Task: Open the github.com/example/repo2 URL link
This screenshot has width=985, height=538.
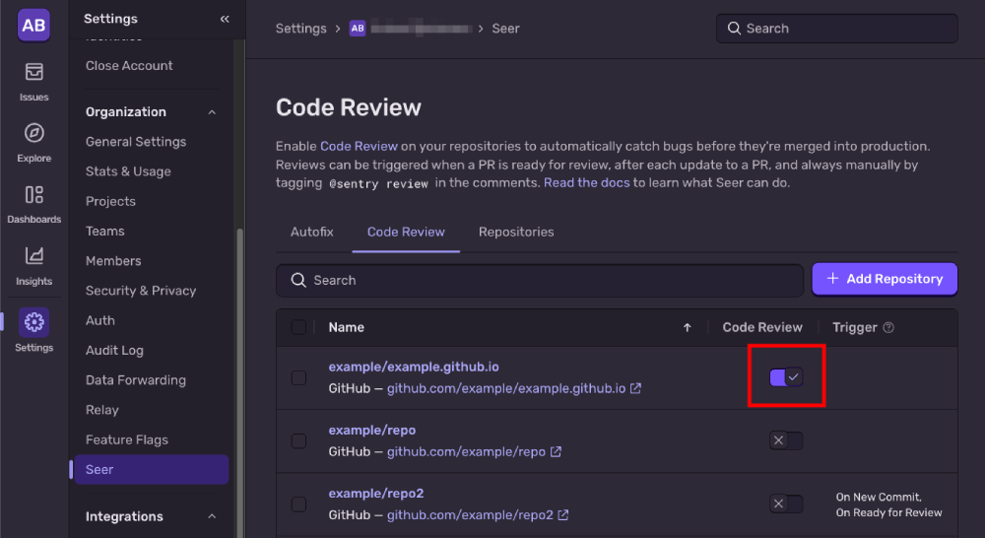Action: pyautogui.click(x=470, y=514)
